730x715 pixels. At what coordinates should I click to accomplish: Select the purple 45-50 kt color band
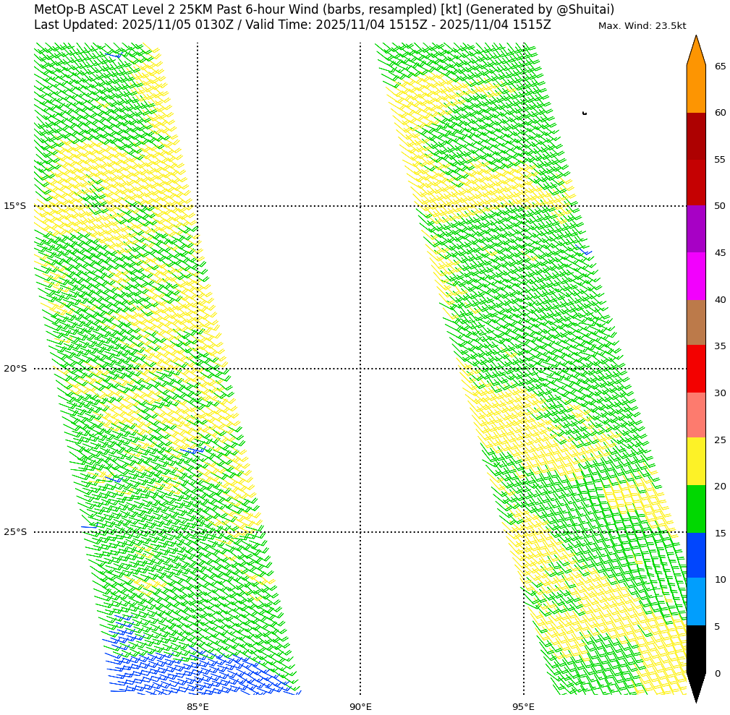695,228
